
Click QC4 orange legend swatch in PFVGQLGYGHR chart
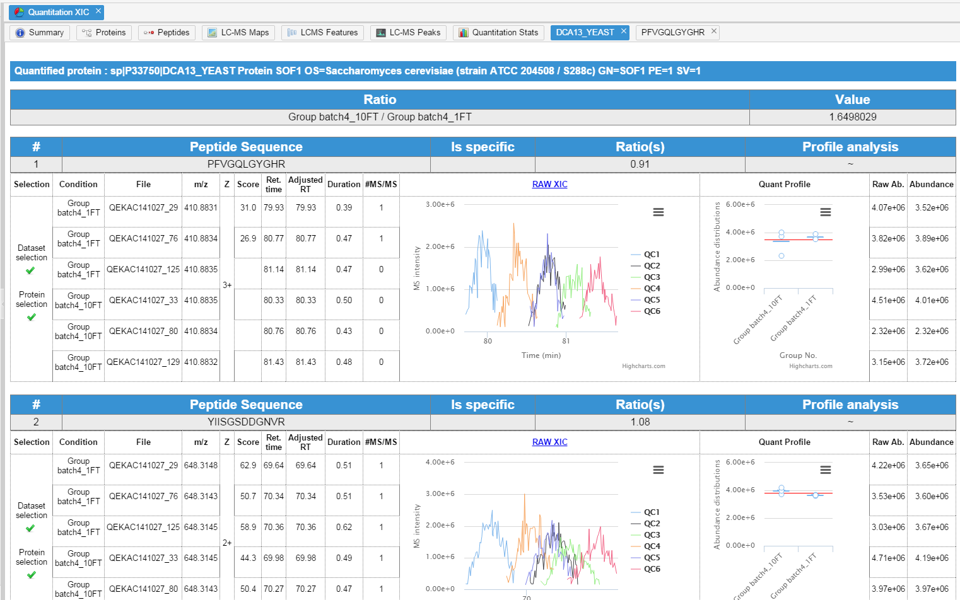[636, 289]
